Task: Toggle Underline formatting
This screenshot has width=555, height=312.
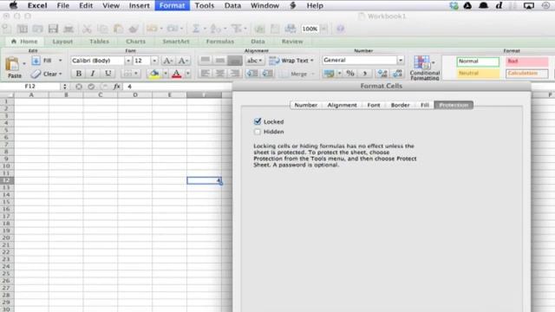Action: coord(108,74)
